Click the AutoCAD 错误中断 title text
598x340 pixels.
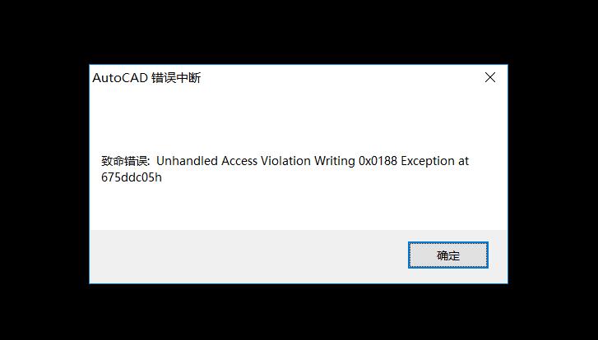[146, 78]
